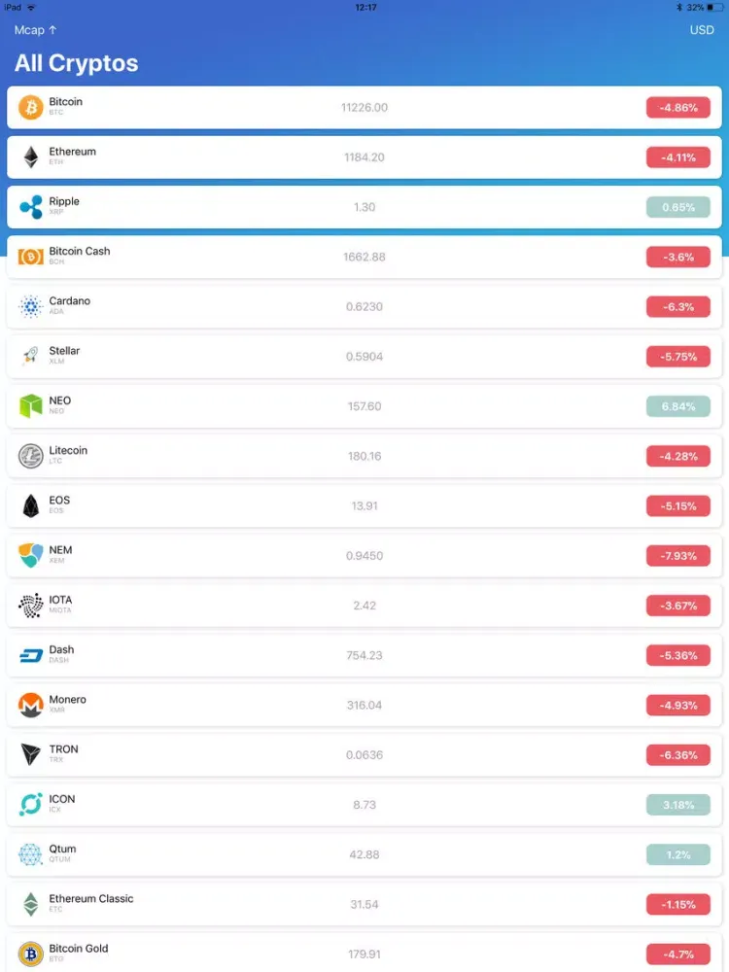Tap the Monero logo icon

[x=31, y=705]
